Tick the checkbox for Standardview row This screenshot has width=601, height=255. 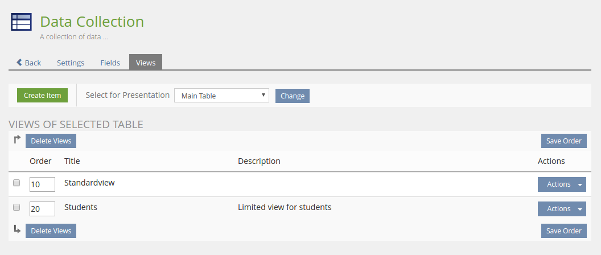click(x=17, y=183)
